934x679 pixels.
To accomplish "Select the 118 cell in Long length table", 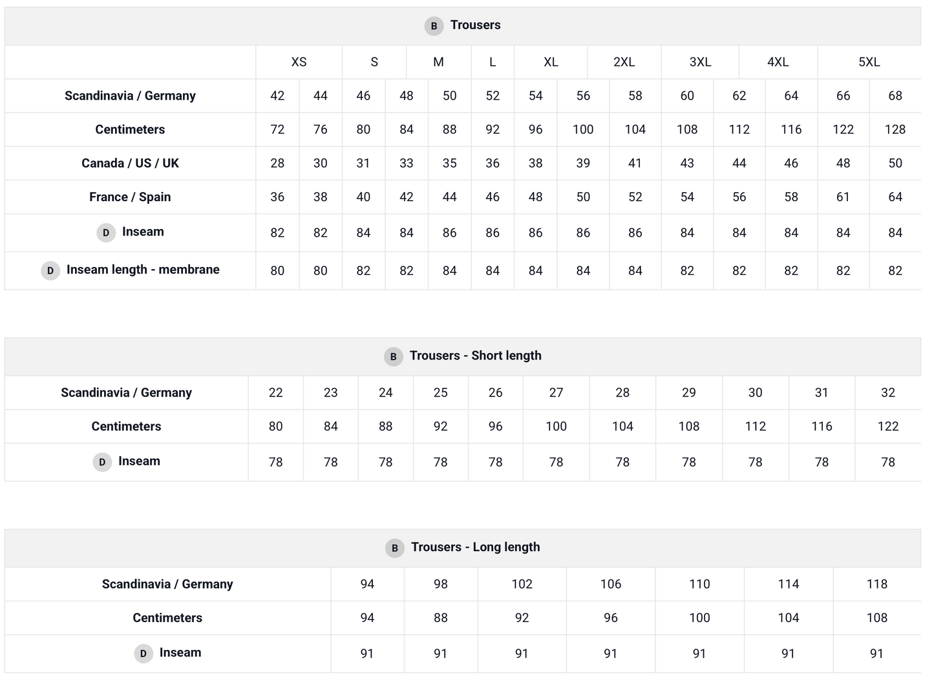I will click(x=876, y=584).
